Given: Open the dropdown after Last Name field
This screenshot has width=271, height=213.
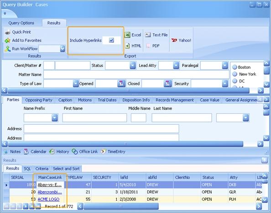Looking at the screenshot, I should pyautogui.click(x=246, y=118).
